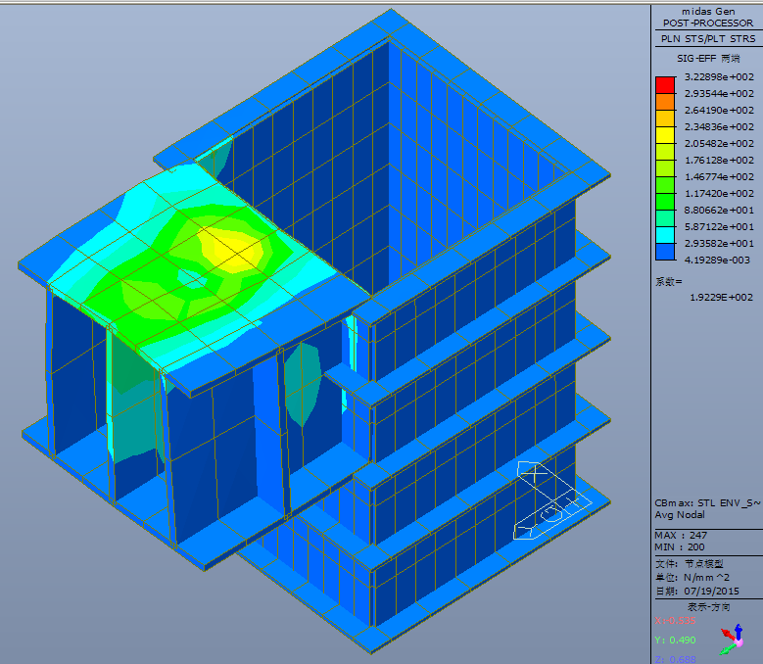The image size is (763, 664).
Task: Click the 4.19289e-003 minimum legend value
Action: 719,260
